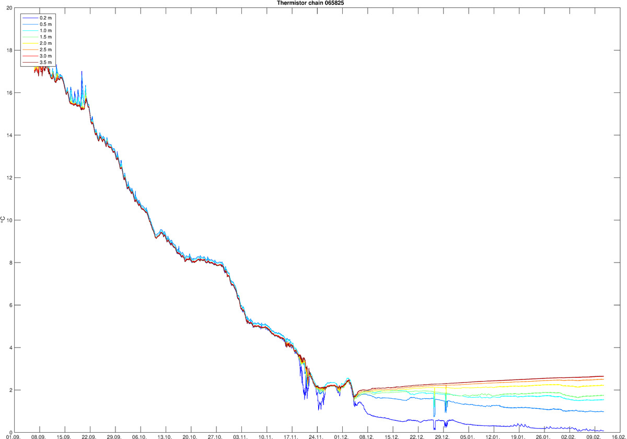
Task: Select the "0.2 m" legend entry
Action: coord(38,18)
